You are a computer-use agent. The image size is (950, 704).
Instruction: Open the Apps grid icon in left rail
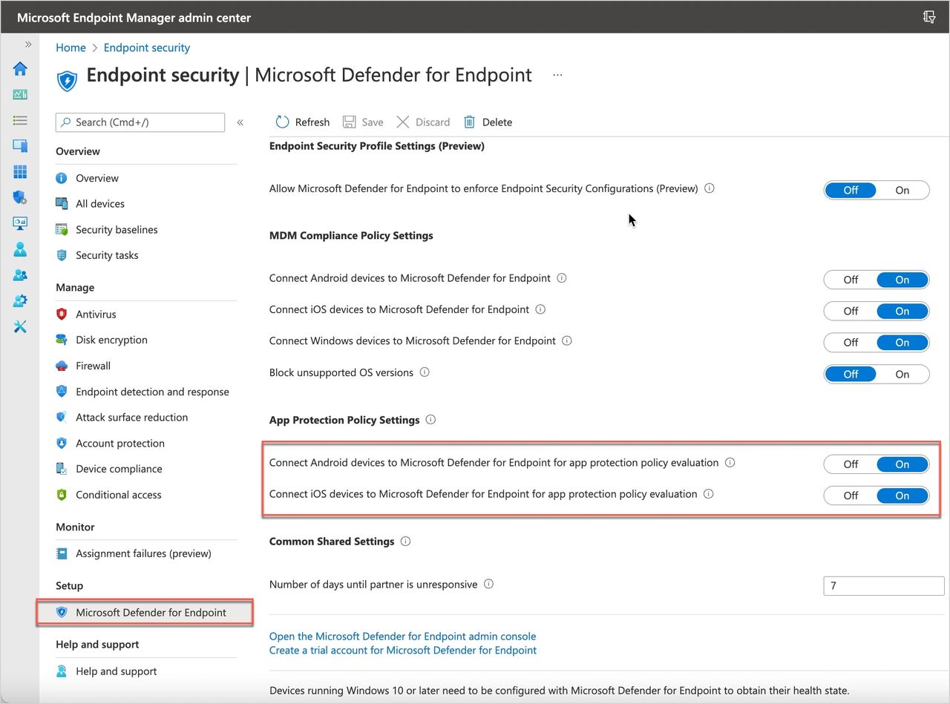tap(20, 172)
